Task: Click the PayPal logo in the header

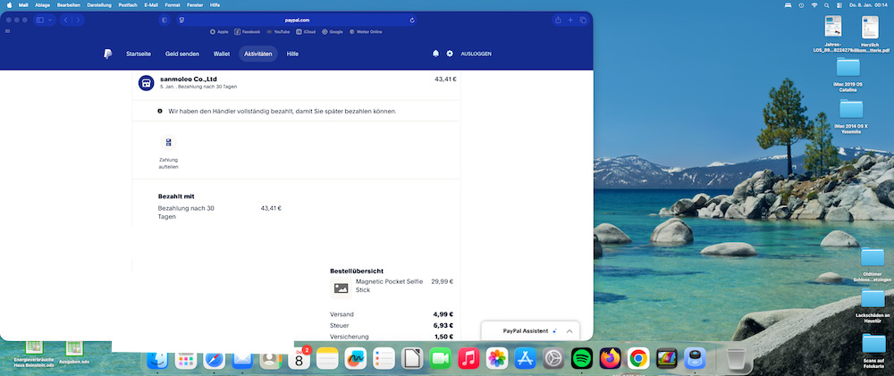Action: coord(107,54)
